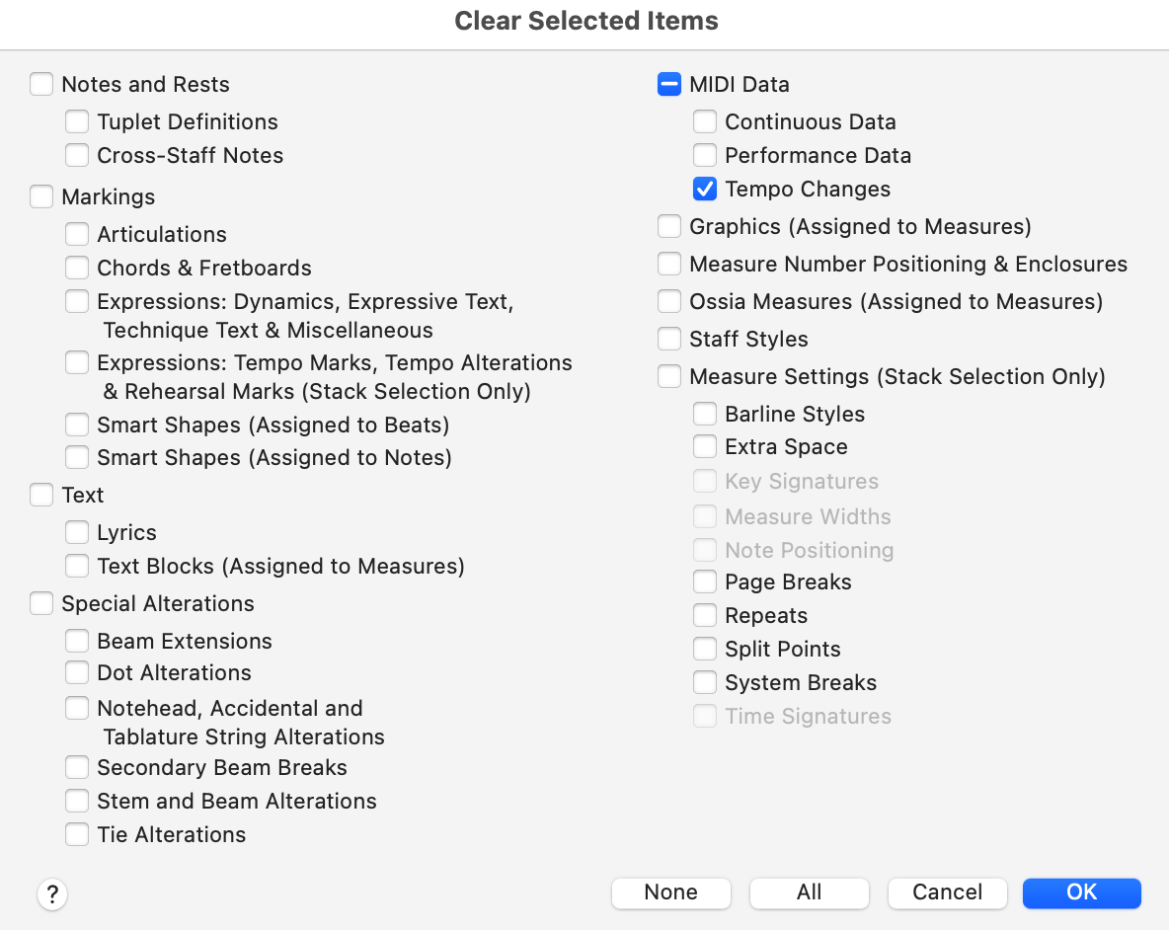Enable the Performance Data option
1169x930 pixels.
coord(705,155)
